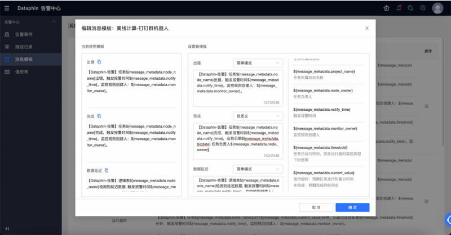This screenshot has width=451, height=235.
Task: Open the help question mark icon
Action: coord(422,8)
